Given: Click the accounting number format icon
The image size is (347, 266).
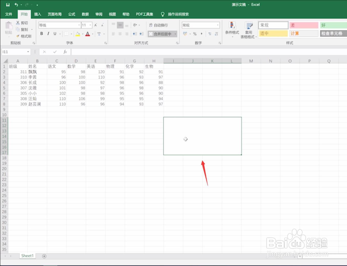Looking at the screenshot, I should [185, 34].
